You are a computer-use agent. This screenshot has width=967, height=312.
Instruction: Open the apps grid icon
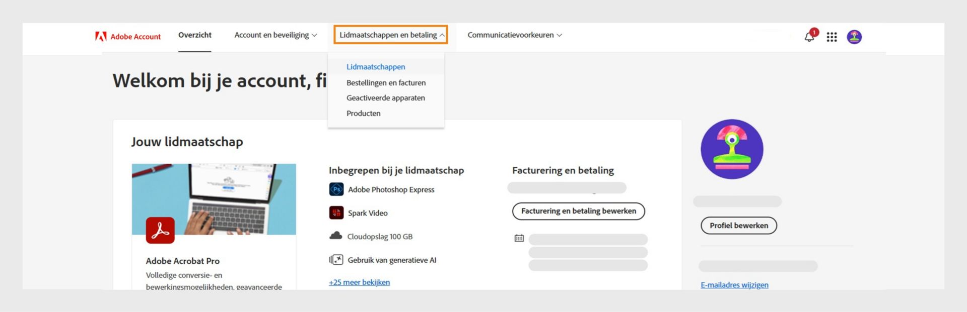832,37
